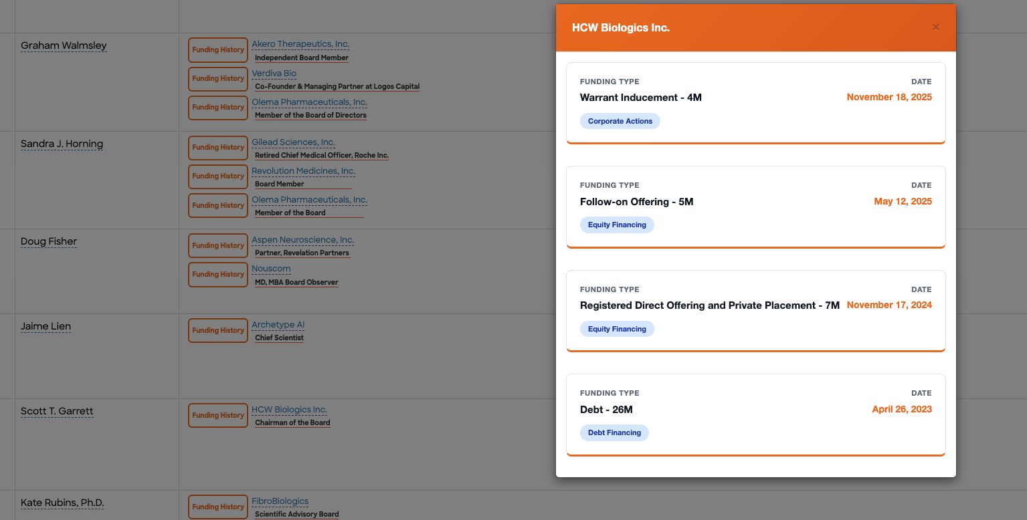Viewport: 1027px width, 520px height.
Task: Open the Verdiva Bio company link
Action: [274, 74]
